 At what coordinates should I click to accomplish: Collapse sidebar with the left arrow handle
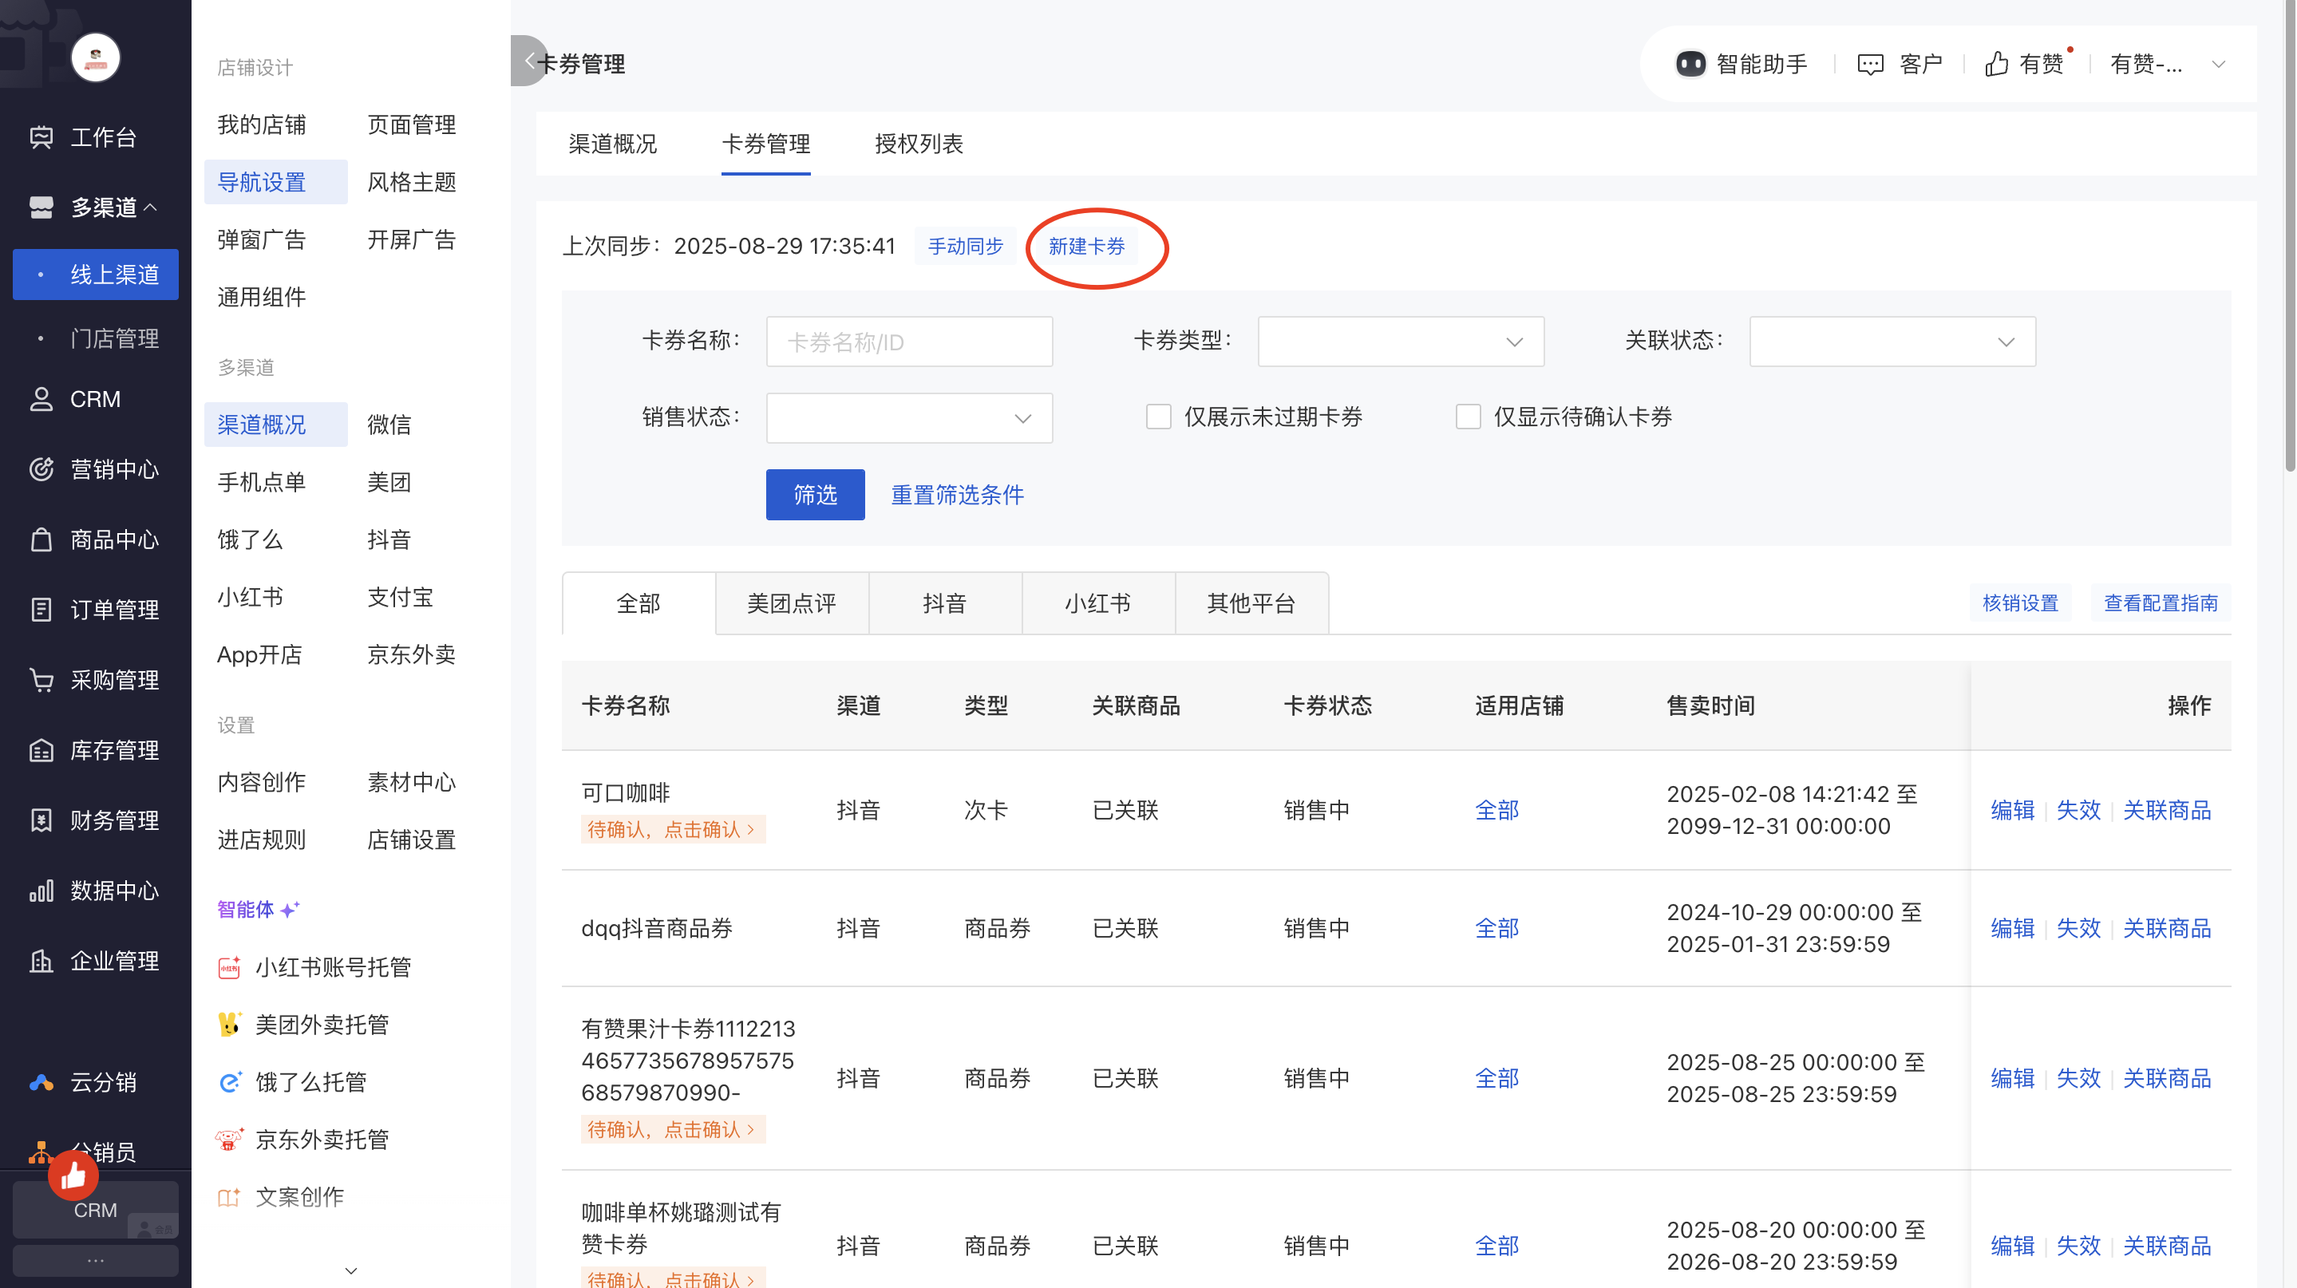[529, 61]
